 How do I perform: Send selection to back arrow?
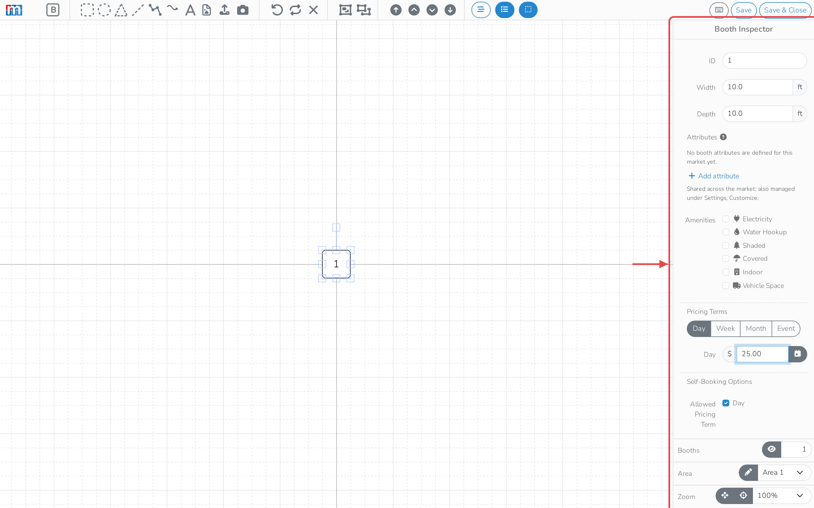click(450, 10)
